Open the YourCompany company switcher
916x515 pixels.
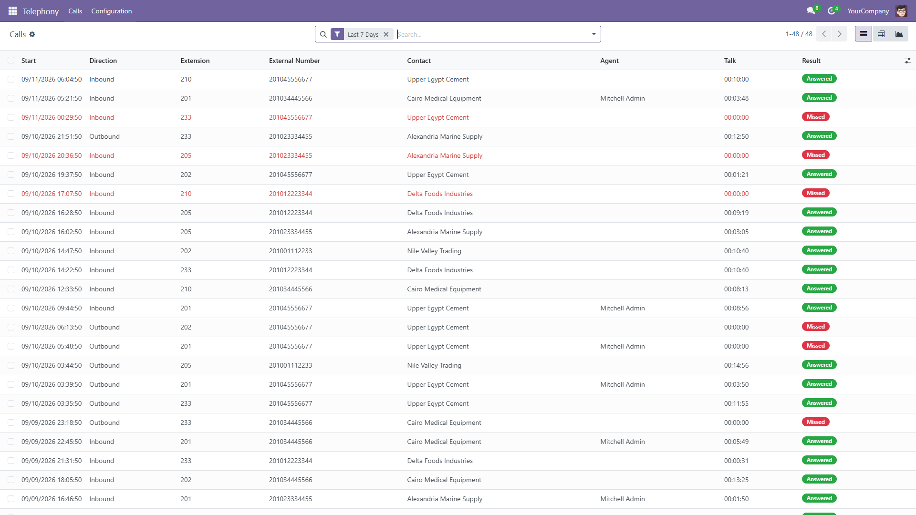(868, 11)
